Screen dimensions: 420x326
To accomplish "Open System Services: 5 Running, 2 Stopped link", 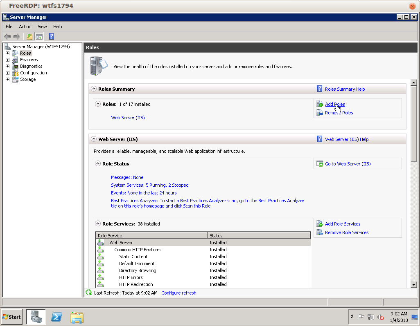I will pyautogui.click(x=149, y=185).
